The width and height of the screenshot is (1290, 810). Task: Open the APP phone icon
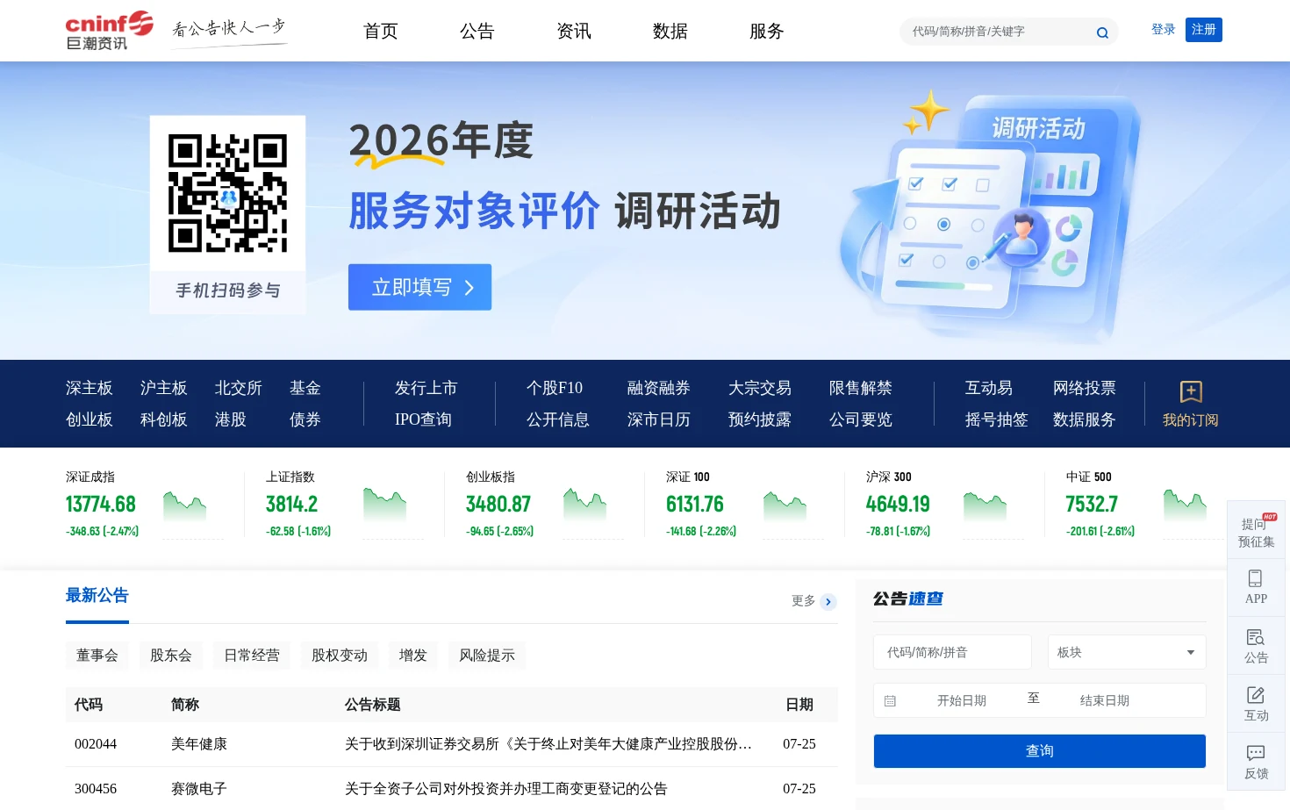(1256, 578)
